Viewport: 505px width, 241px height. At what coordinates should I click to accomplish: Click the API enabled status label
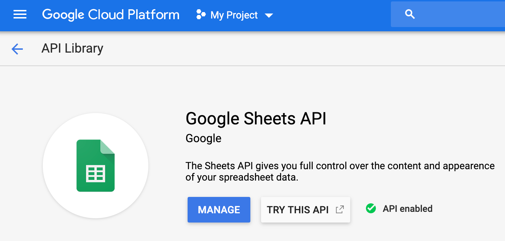point(407,209)
